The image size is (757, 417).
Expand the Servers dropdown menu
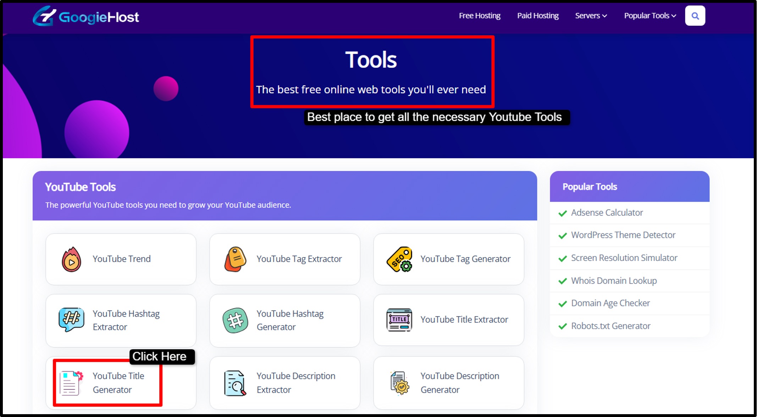coord(591,16)
